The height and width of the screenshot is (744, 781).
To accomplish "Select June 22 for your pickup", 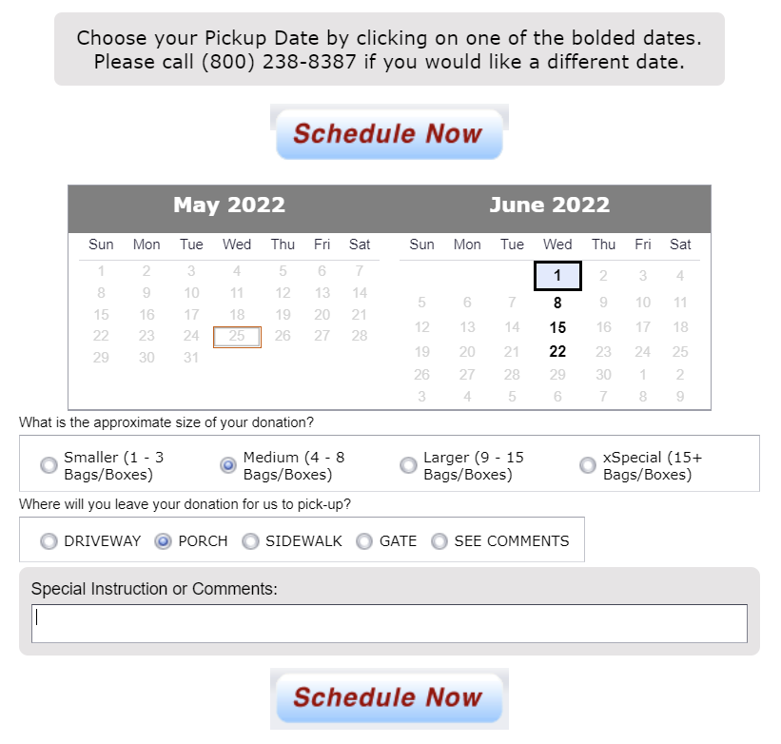I will click(x=556, y=351).
